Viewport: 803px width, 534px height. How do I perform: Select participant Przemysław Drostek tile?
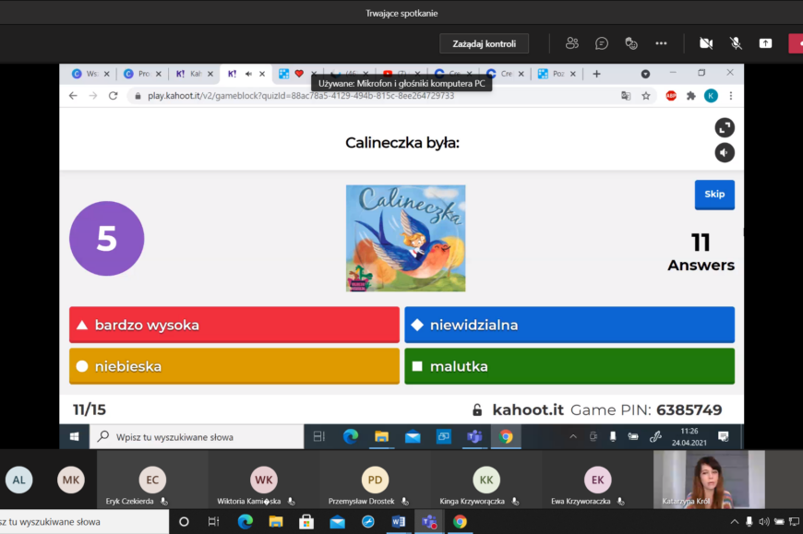coord(376,480)
